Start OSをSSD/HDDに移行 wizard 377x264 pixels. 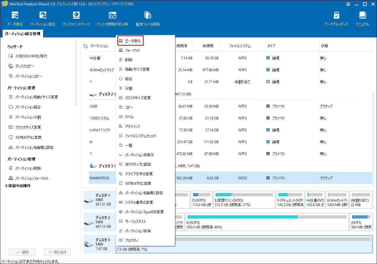coord(28,56)
